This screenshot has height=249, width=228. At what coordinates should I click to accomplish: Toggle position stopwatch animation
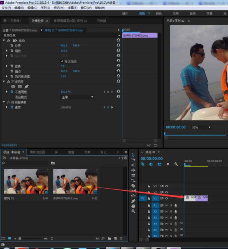coord(12,46)
